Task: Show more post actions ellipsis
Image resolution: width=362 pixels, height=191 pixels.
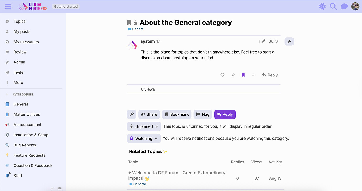Action: (253, 75)
